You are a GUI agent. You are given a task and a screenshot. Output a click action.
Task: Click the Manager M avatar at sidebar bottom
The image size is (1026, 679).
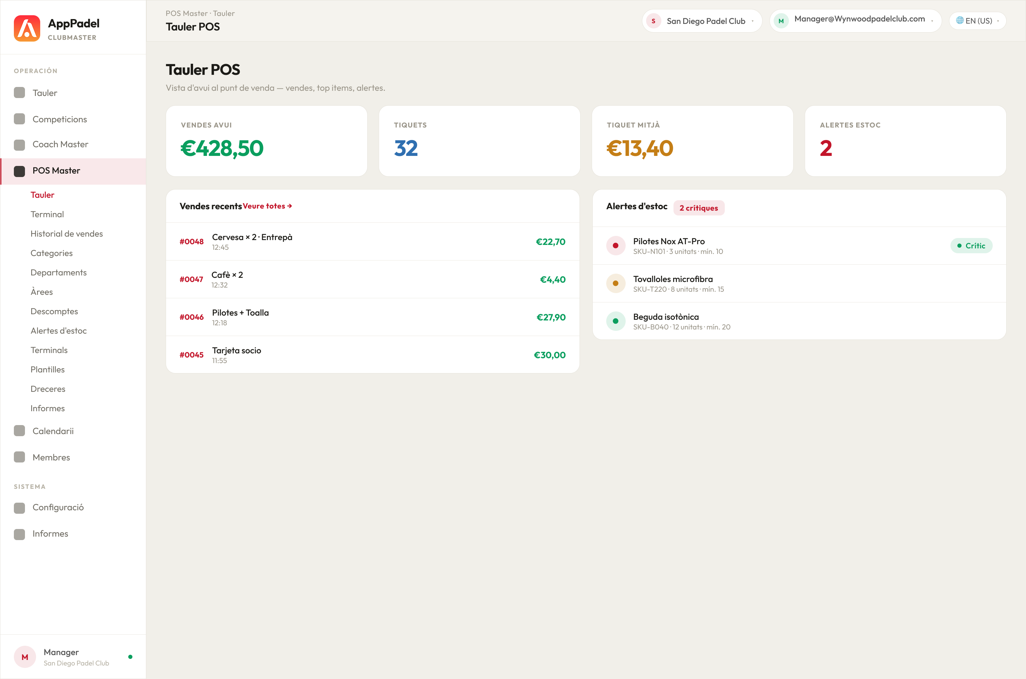click(x=25, y=657)
